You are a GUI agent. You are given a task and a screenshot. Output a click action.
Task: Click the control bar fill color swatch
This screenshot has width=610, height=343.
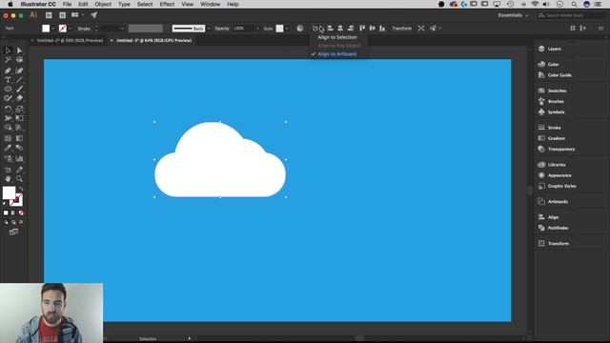(46, 29)
